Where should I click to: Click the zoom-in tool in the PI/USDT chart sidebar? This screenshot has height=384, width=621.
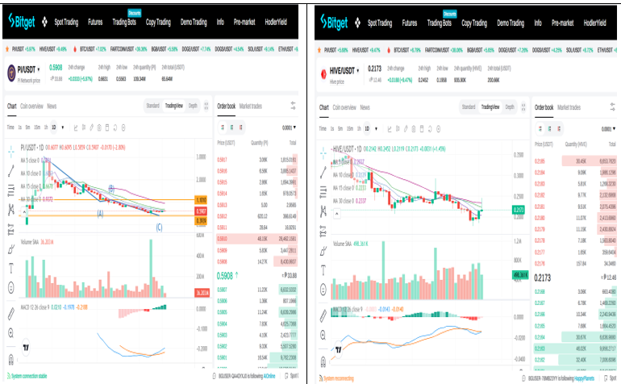(x=11, y=333)
